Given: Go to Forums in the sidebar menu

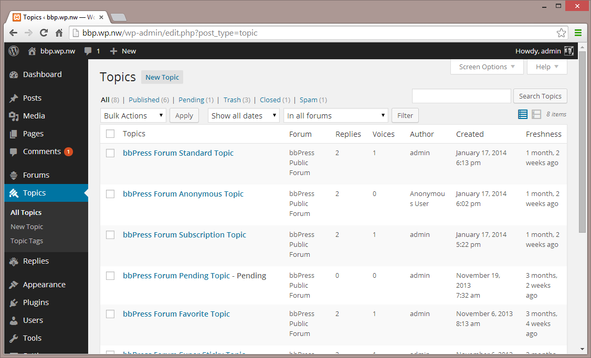Looking at the screenshot, I should coord(36,175).
